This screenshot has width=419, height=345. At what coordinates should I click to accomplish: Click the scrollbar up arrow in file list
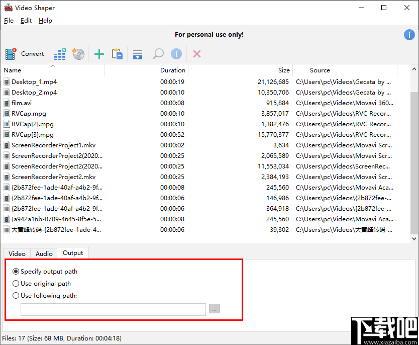[414, 69]
